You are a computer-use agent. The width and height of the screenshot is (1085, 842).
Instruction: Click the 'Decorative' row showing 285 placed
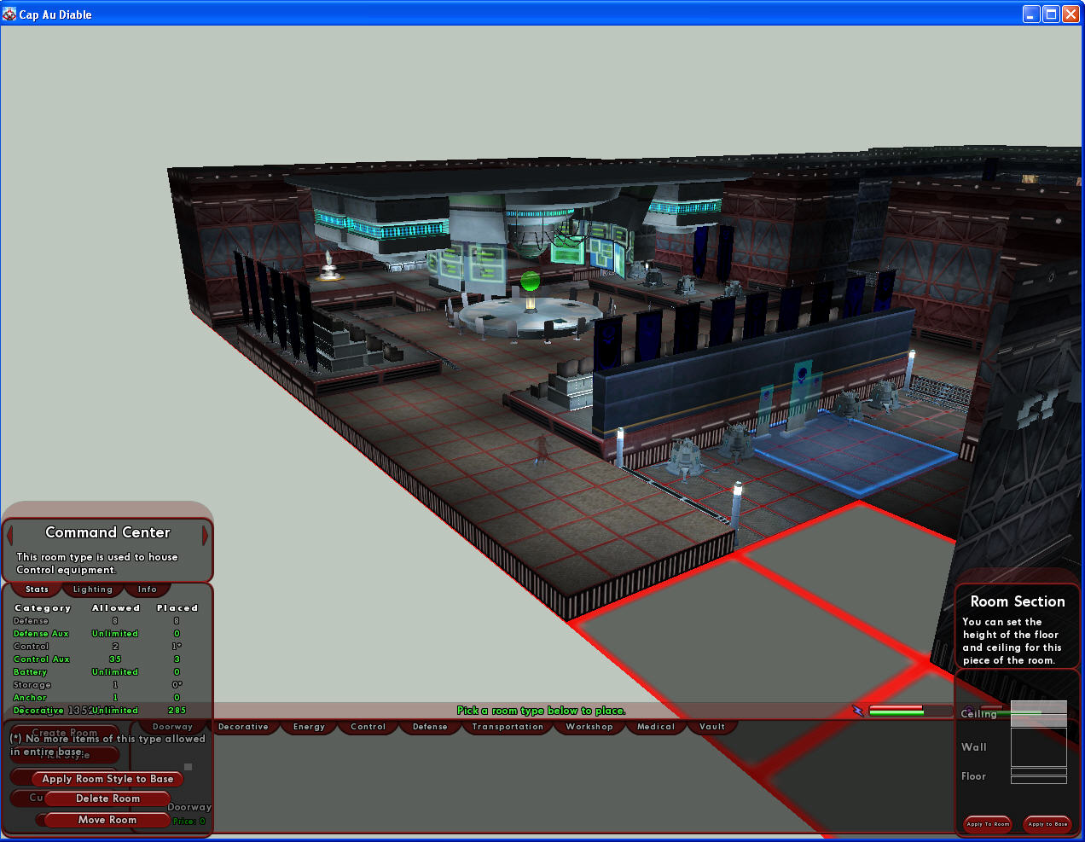pyautogui.click(x=107, y=711)
